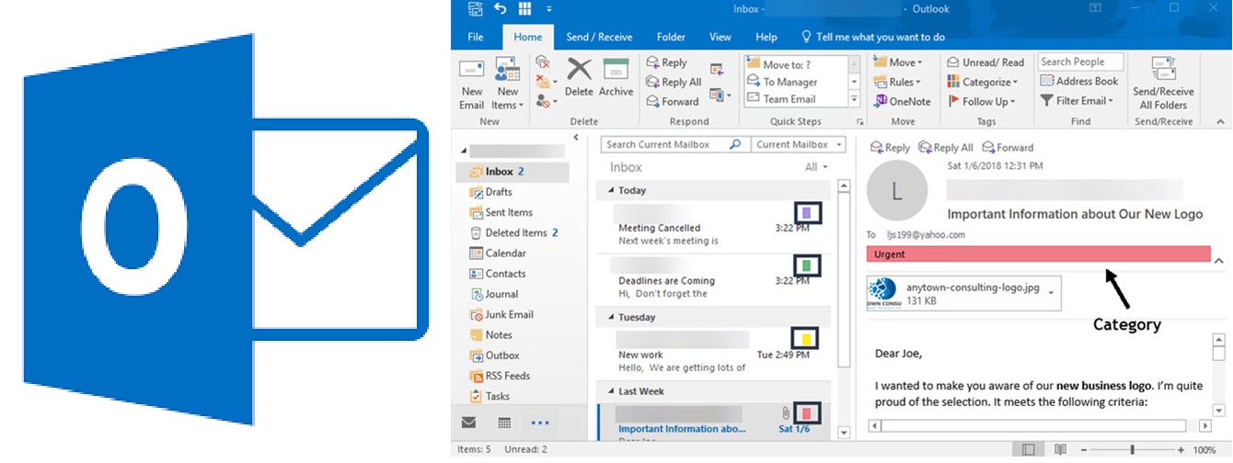The width and height of the screenshot is (1233, 463).
Task: Open the All filter dropdown
Action: pos(817,167)
